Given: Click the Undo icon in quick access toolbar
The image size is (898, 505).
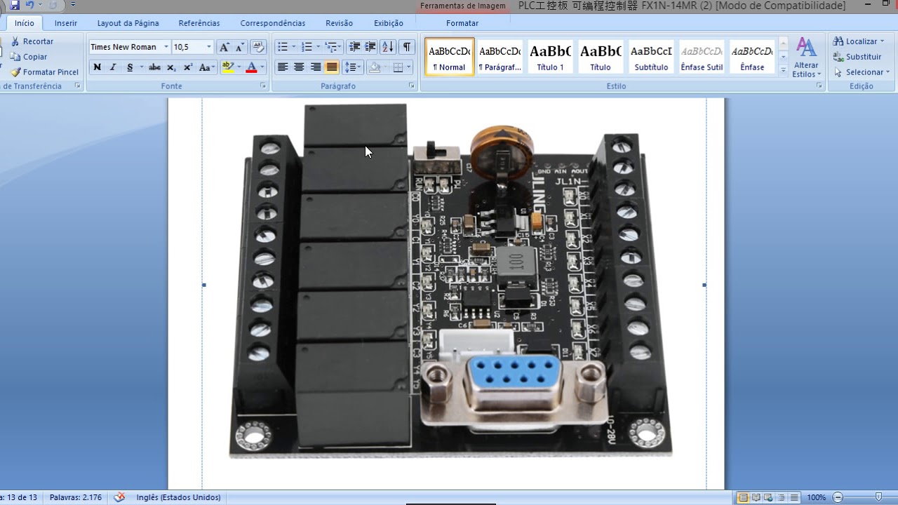Looking at the screenshot, I should (x=29, y=5).
